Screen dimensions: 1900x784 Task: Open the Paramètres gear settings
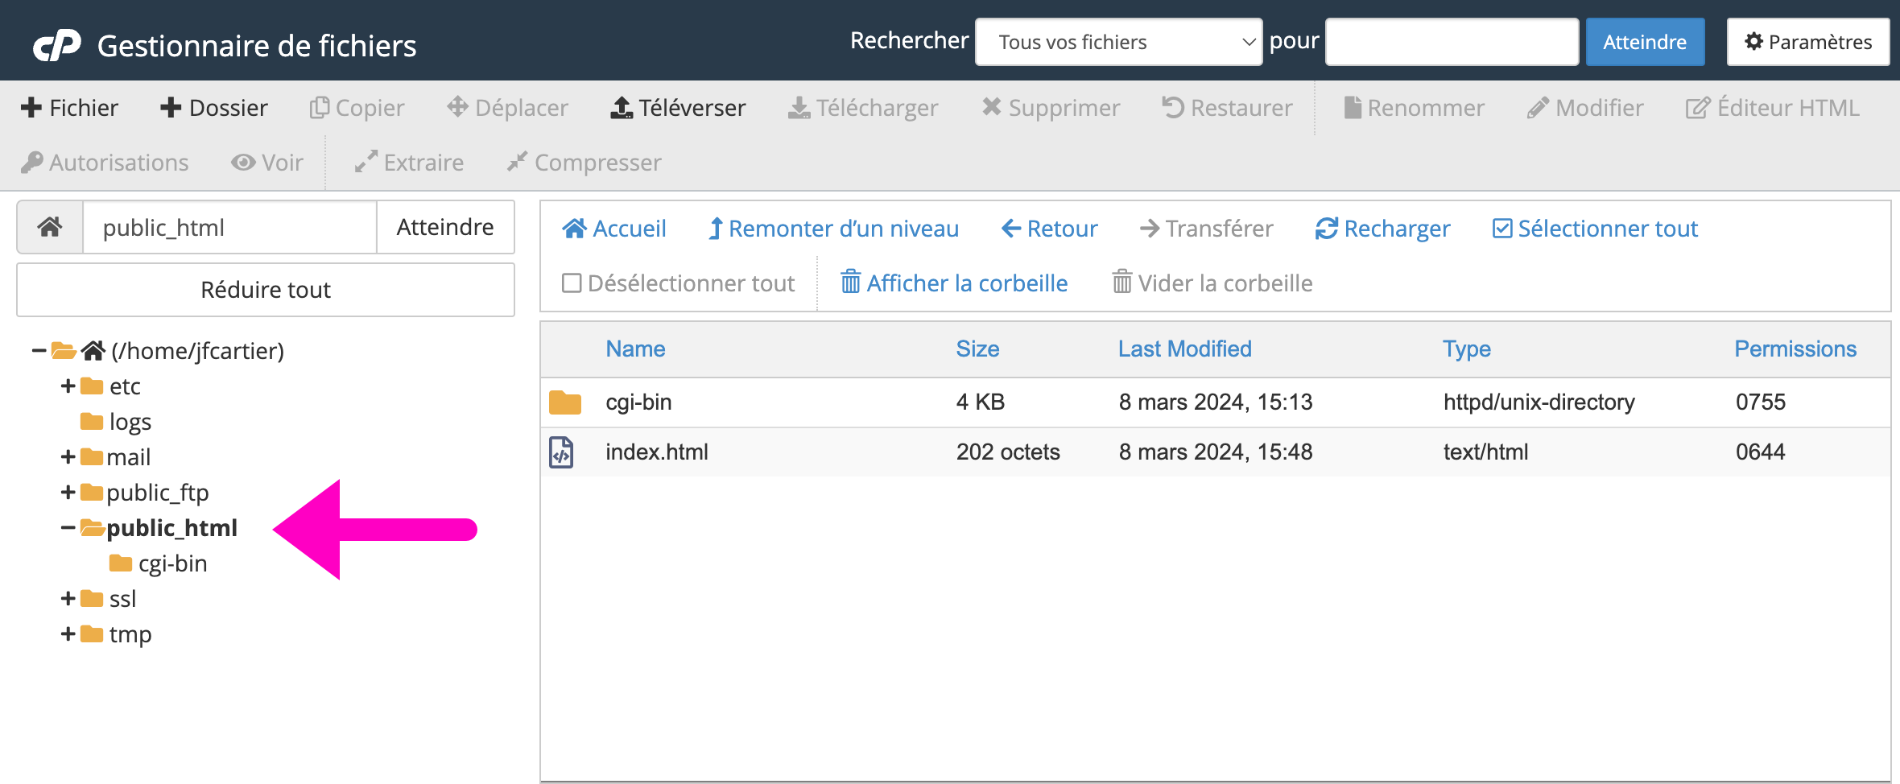click(x=1807, y=42)
